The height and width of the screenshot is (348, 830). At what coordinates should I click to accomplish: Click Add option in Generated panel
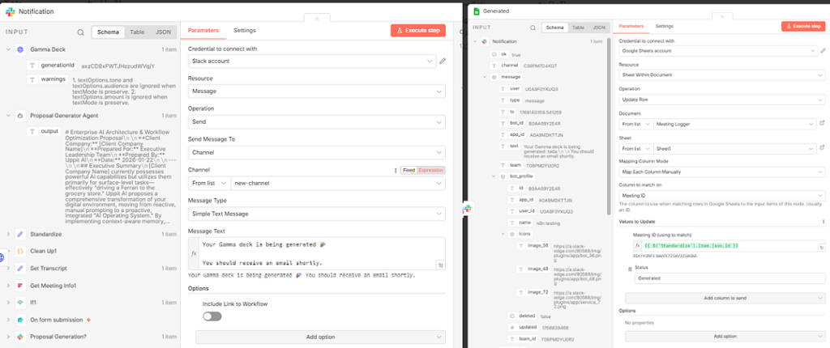(725, 336)
